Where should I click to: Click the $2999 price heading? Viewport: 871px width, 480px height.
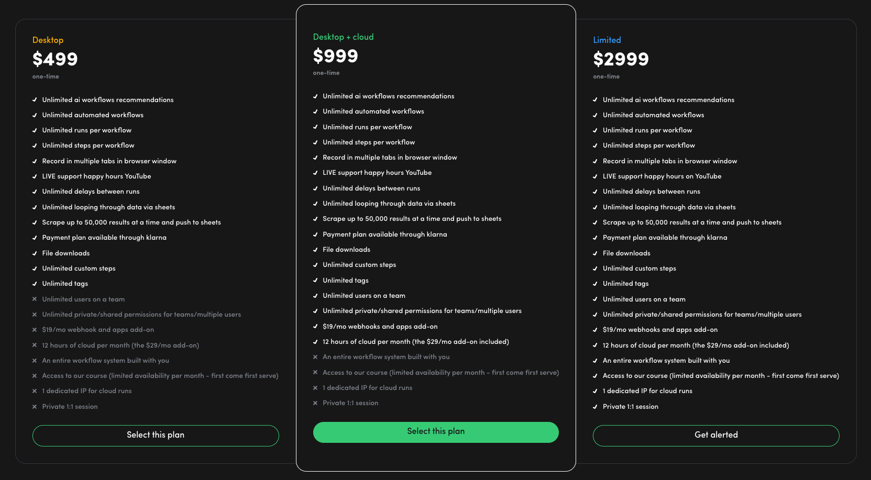coord(621,59)
